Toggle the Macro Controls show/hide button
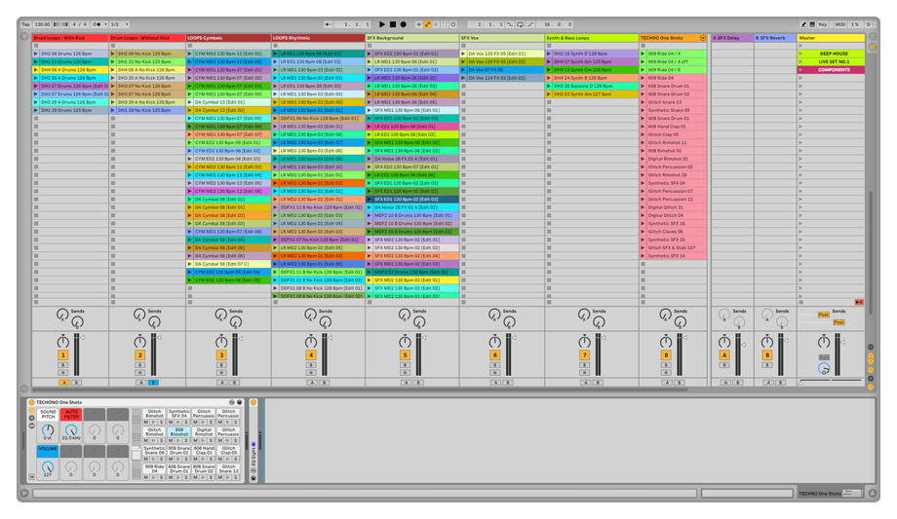The image size is (897, 519). (31, 410)
